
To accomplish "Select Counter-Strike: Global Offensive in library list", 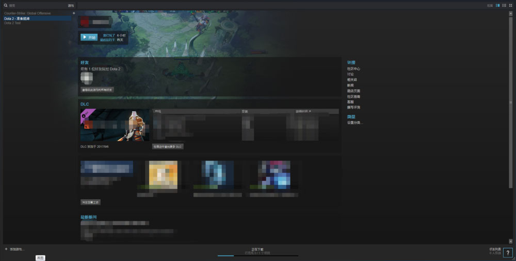I will click(x=27, y=13).
